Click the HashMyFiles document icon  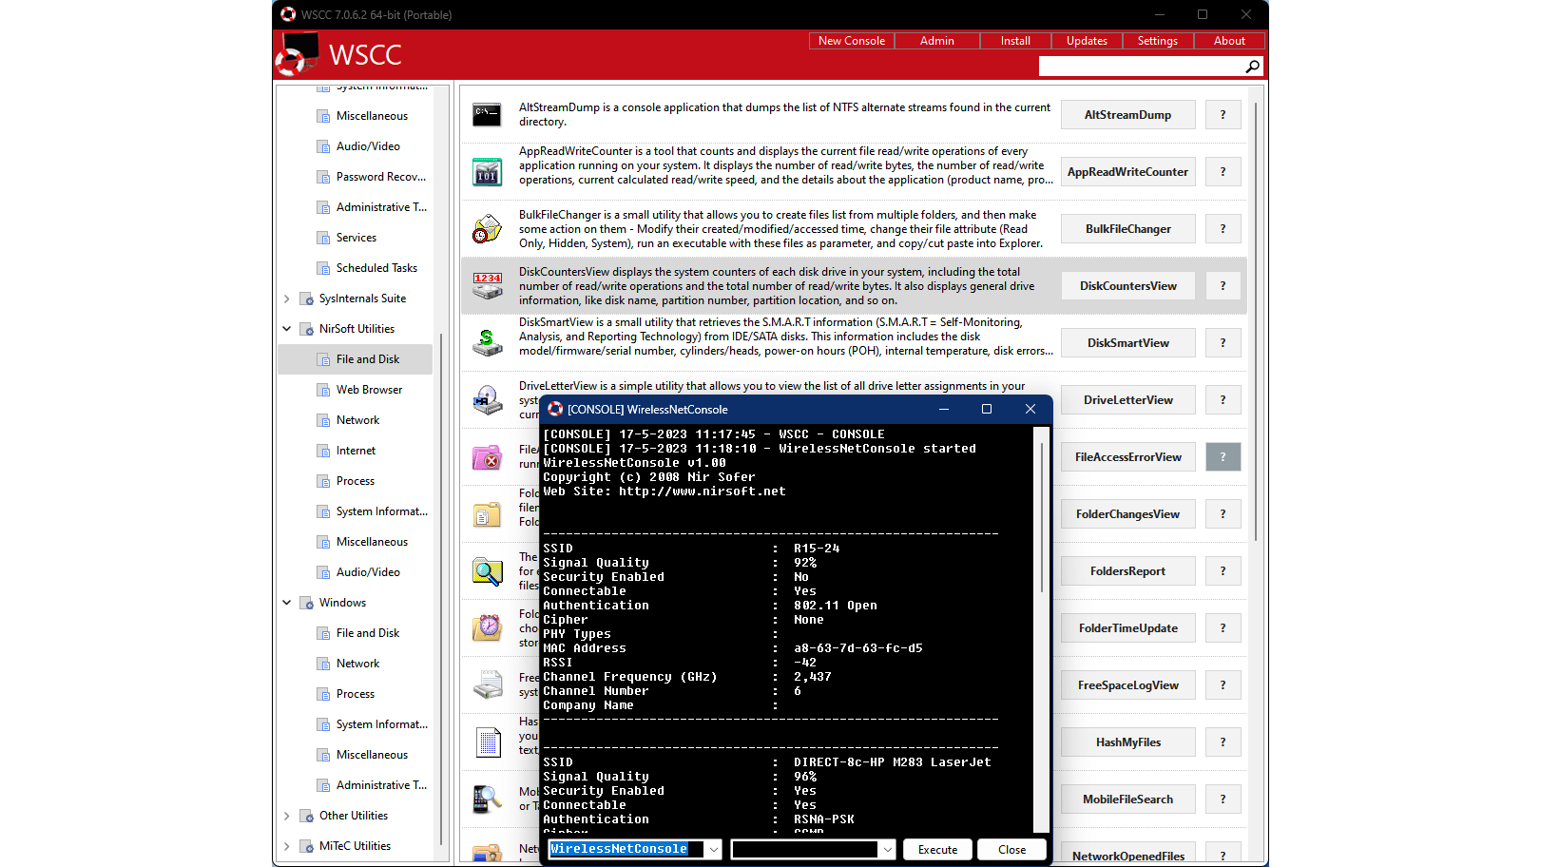[x=487, y=742]
